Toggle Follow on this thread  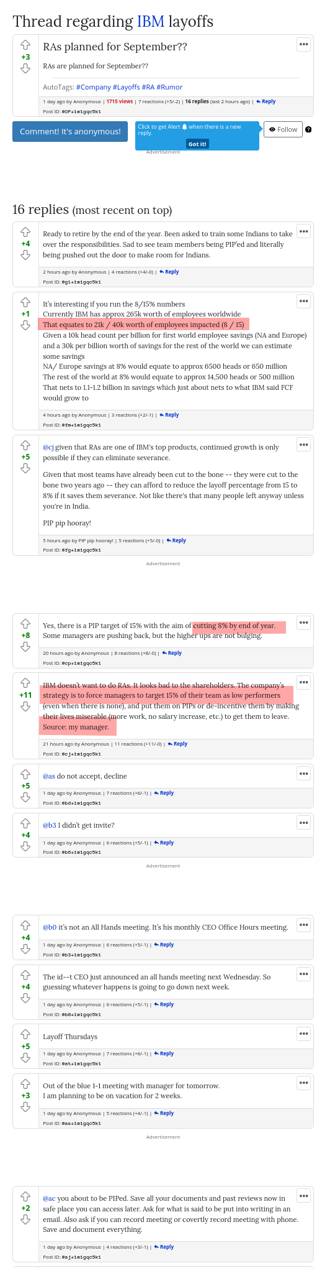click(x=283, y=129)
